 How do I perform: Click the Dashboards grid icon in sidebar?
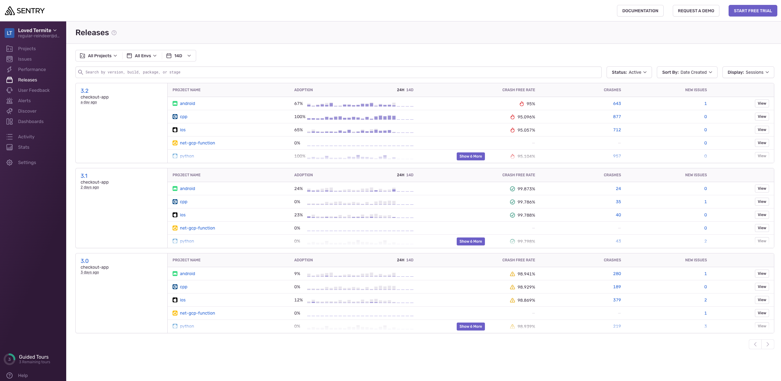10,121
